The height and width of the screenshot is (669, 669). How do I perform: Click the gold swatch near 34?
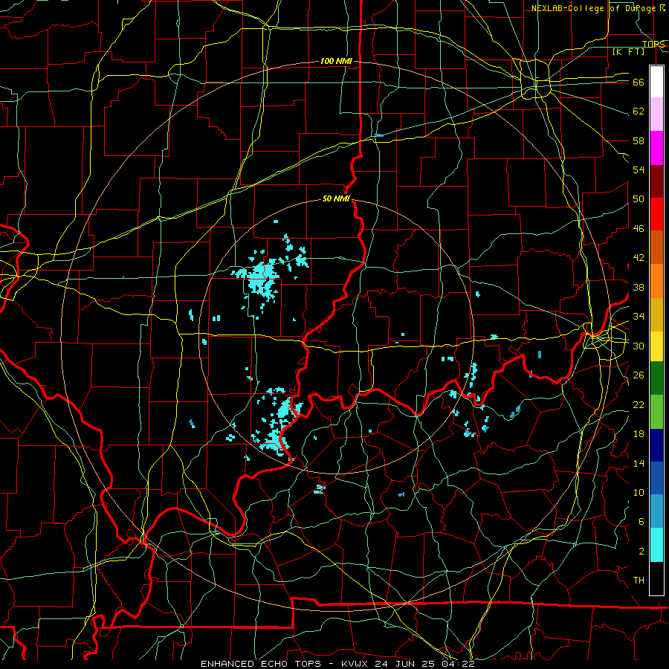coord(656,314)
